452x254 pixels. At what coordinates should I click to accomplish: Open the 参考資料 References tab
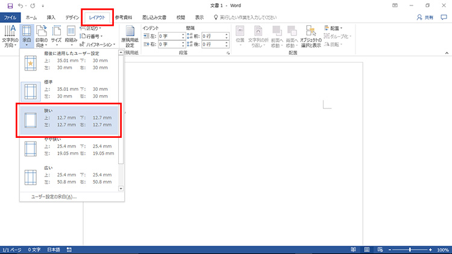click(x=119, y=18)
